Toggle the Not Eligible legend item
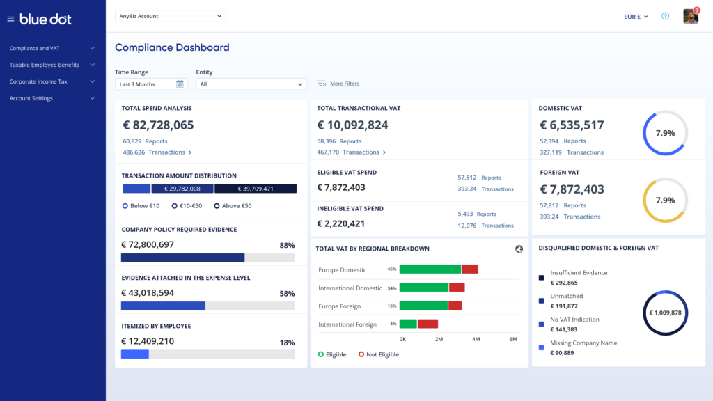This screenshot has width=713, height=401. (362, 354)
